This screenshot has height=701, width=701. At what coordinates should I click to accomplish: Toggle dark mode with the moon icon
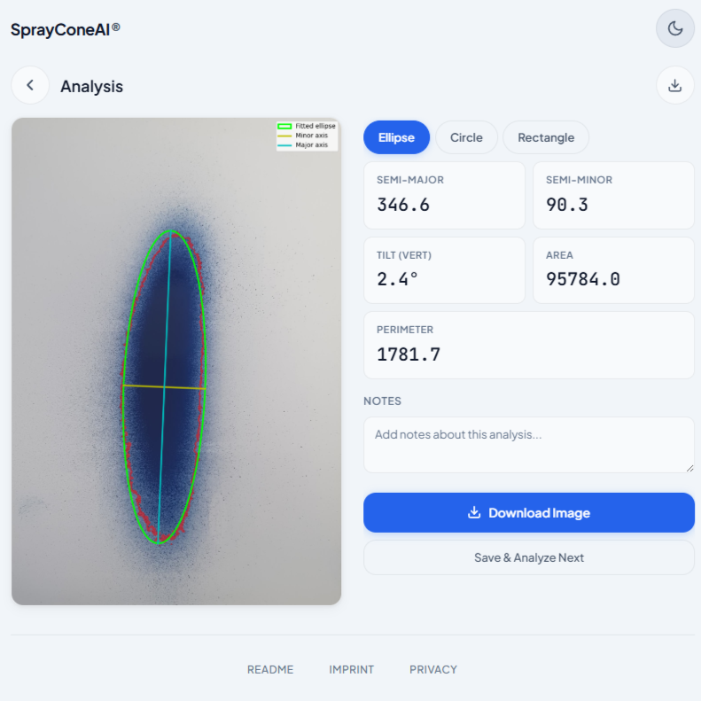tap(674, 28)
